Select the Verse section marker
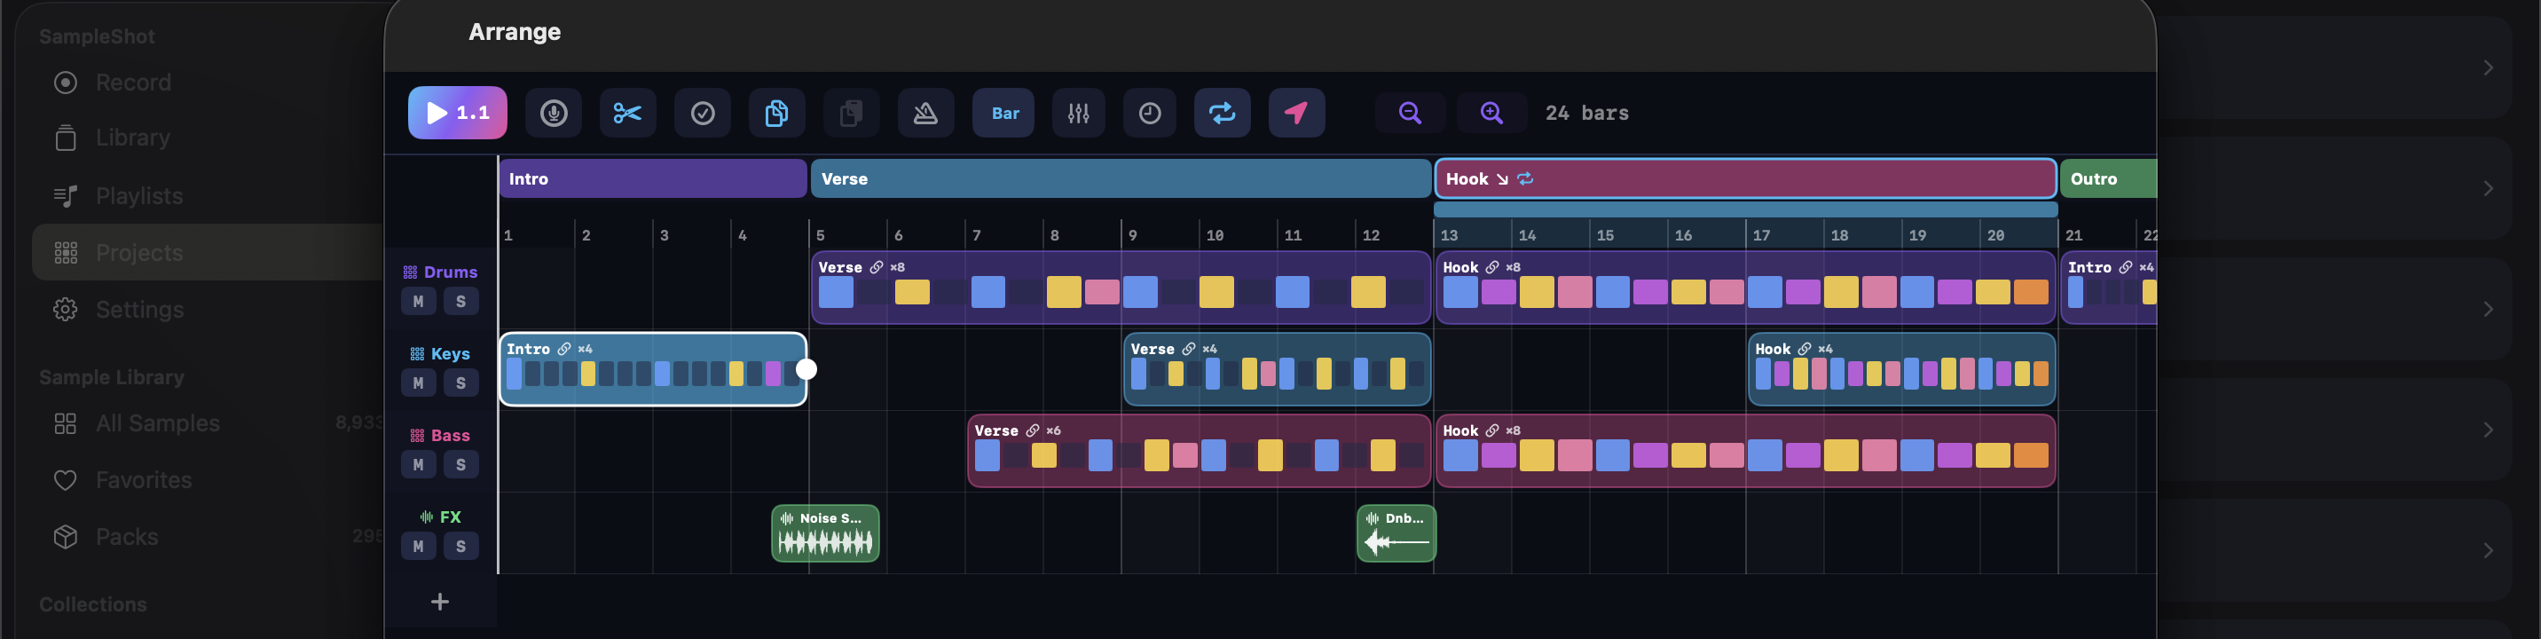The height and width of the screenshot is (639, 2541). (1121, 178)
